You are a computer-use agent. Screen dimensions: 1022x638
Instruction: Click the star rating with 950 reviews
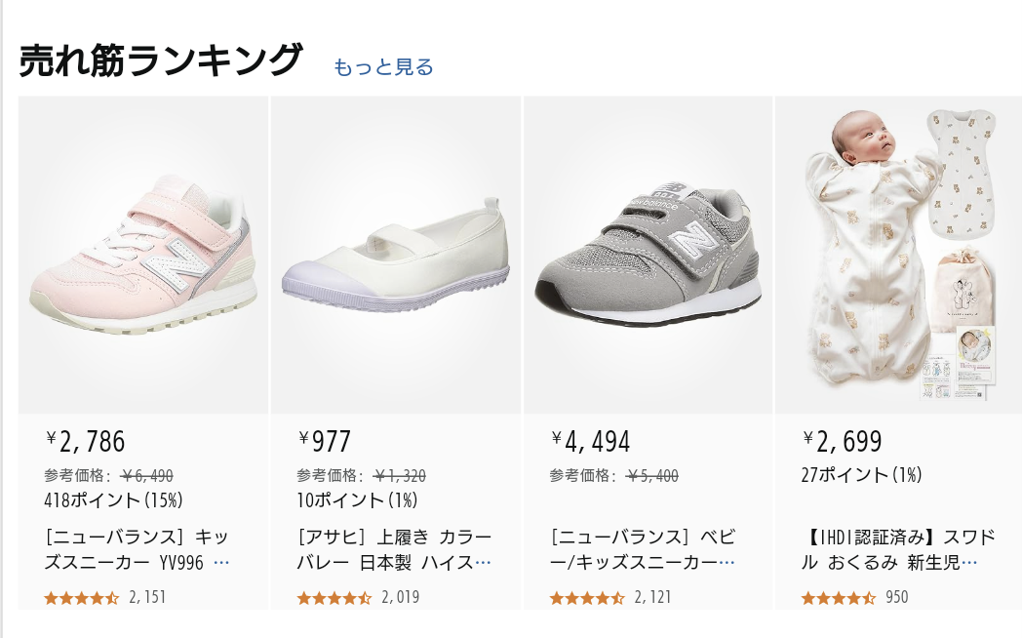click(x=839, y=597)
